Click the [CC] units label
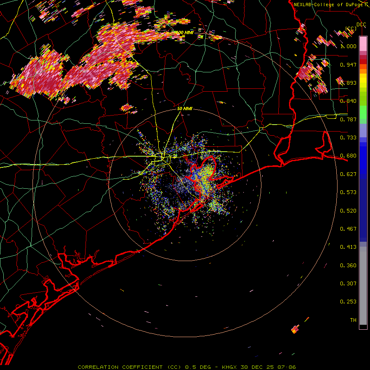370x370 pixels. click(x=351, y=28)
